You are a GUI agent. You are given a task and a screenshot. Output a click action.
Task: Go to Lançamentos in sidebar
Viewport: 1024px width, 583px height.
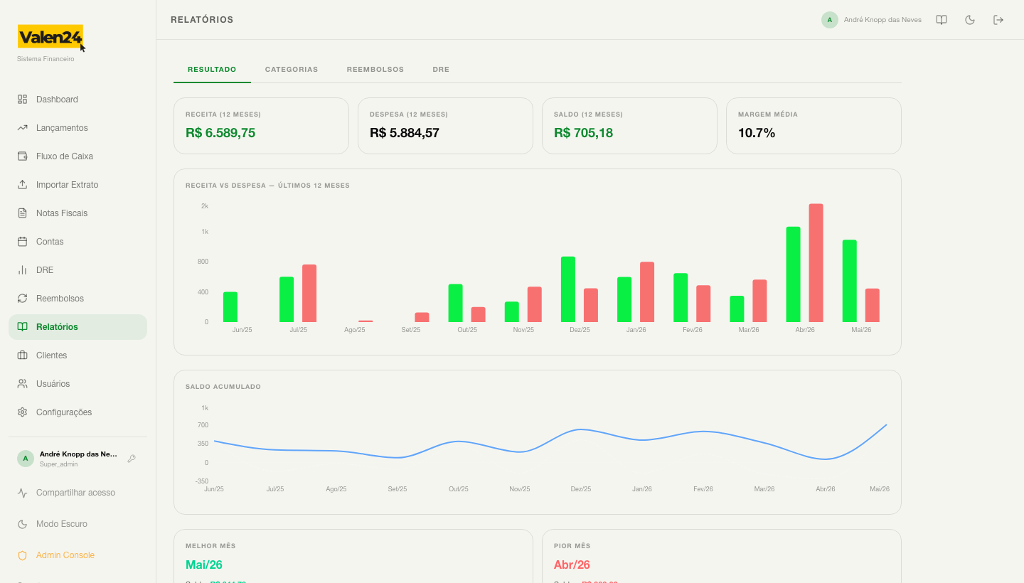[78, 128]
